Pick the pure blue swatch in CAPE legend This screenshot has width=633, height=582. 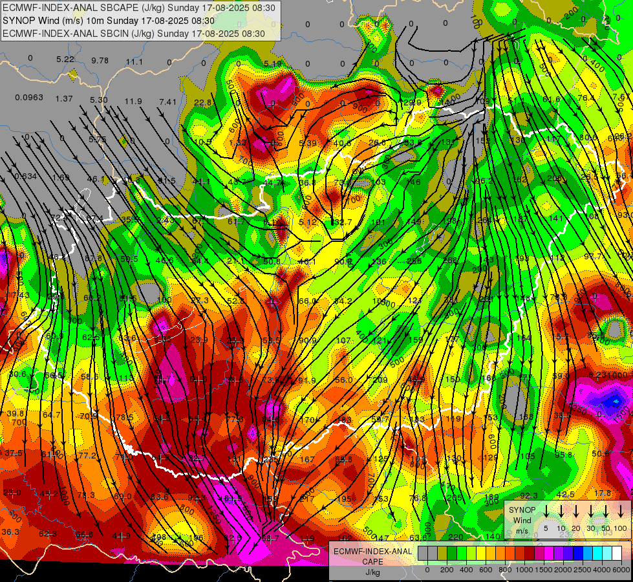pyautogui.click(x=577, y=554)
